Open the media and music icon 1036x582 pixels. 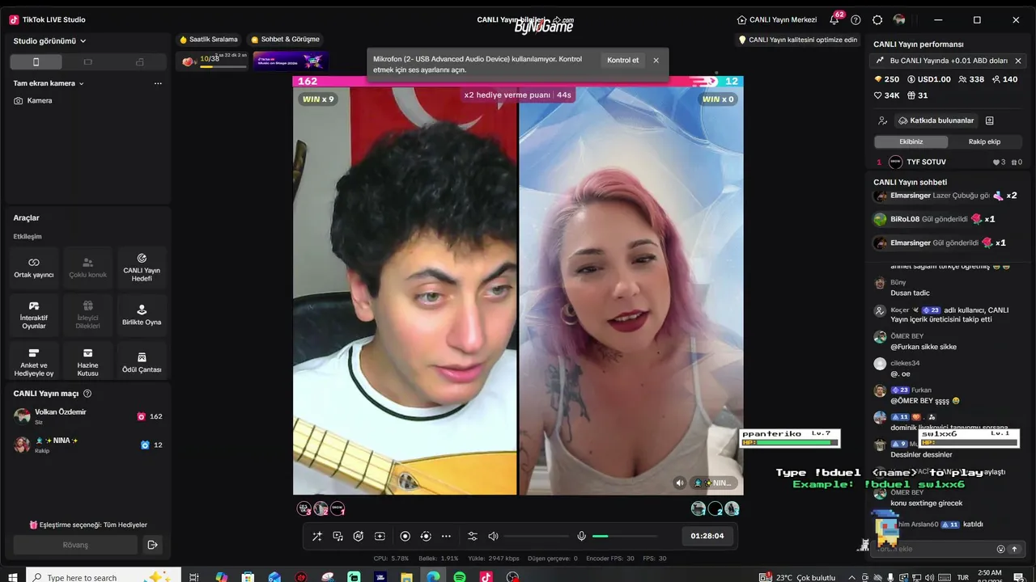[x=338, y=536]
